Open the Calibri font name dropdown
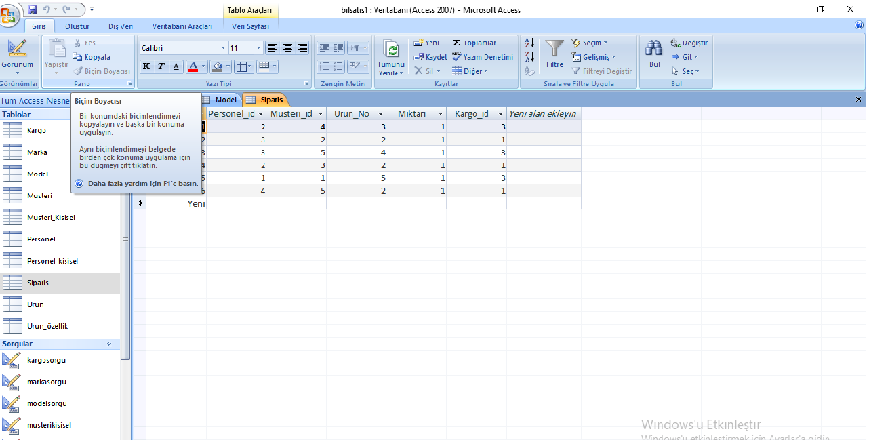This screenshot has height=440, width=869. [x=223, y=48]
